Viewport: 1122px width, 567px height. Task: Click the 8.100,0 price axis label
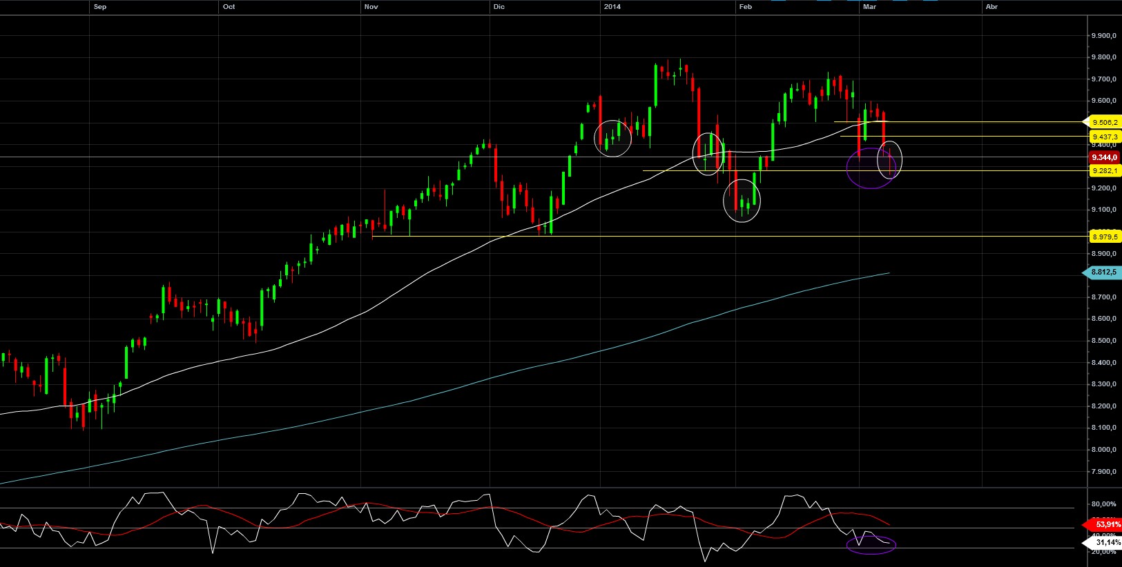click(1104, 428)
